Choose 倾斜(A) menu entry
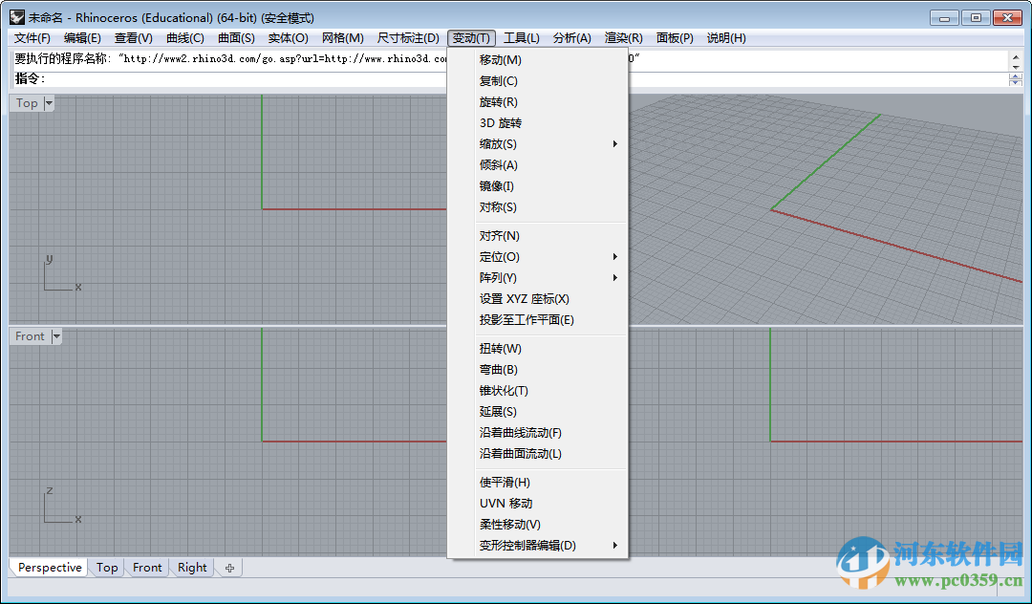Screen dimensions: 1032x604 538,165
